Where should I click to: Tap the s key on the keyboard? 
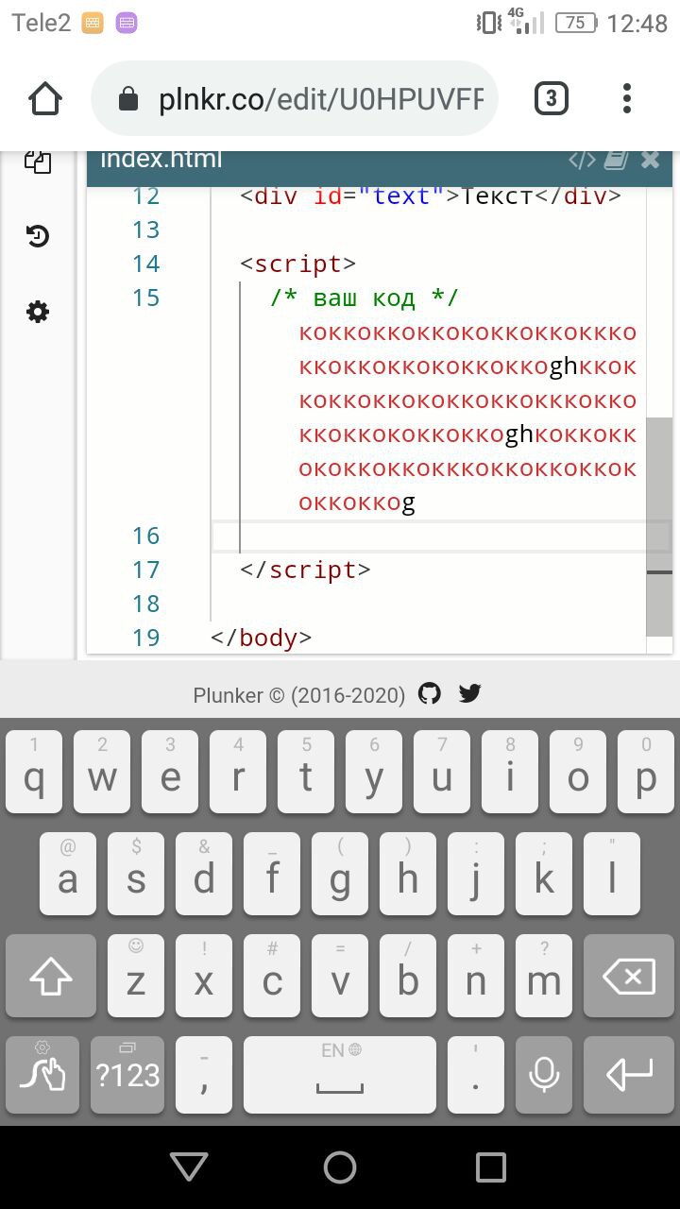click(x=136, y=874)
